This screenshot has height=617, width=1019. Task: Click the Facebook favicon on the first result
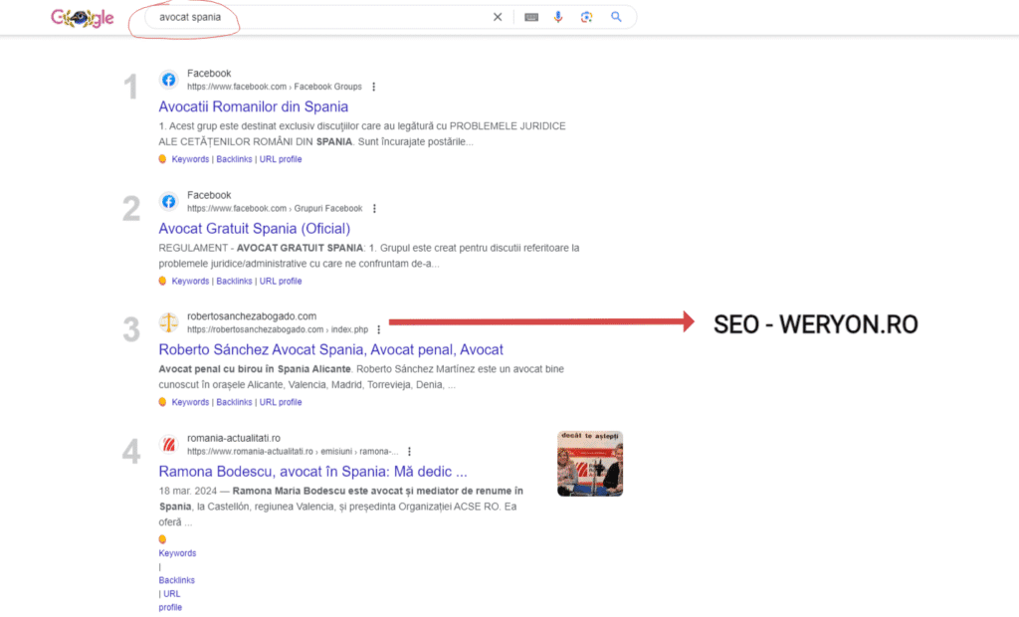(168, 80)
